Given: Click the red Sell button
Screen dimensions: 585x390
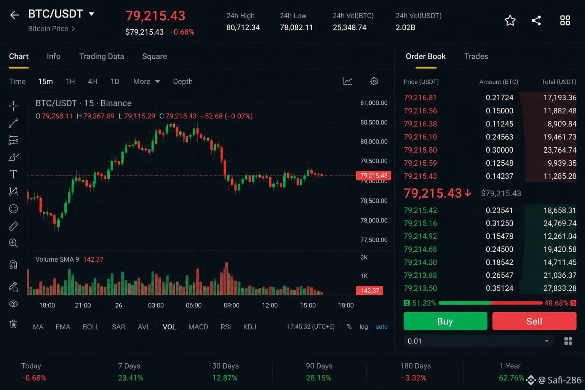Looking at the screenshot, I should pos(534,321).
